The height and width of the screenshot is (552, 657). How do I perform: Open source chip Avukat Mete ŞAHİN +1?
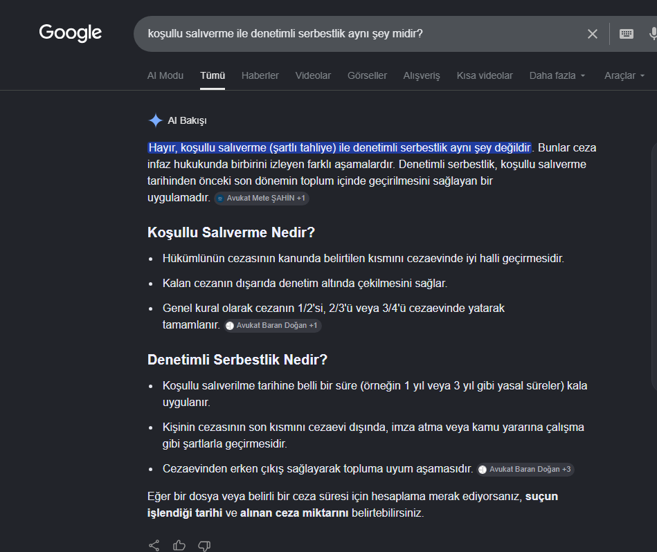pos(262,199)
